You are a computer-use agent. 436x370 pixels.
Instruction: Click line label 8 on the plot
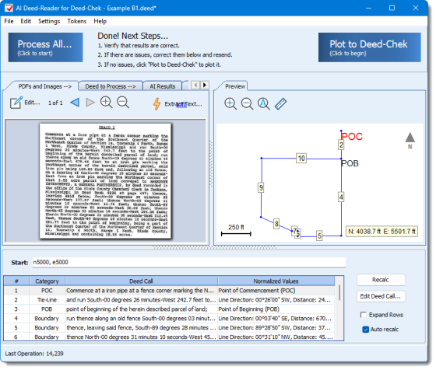(276, 224)
